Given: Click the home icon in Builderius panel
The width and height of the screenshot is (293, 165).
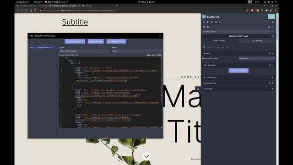Looking at the screenshot, I should pyautogui.click(x=273, y=22).
